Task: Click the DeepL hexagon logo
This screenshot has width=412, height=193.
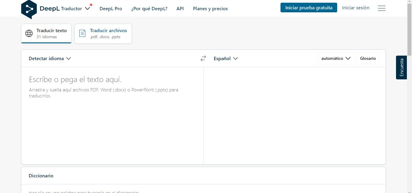Action: pyautogui.click(x=29, y=9)
